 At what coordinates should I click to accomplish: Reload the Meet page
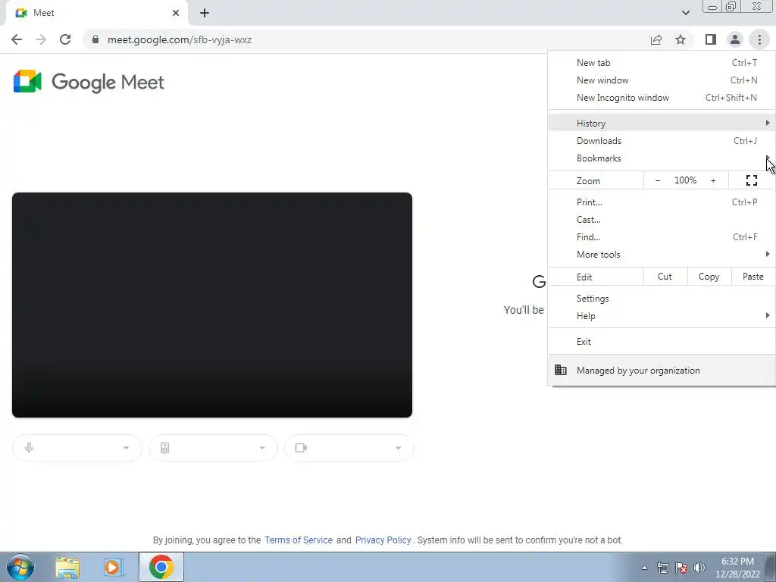click(65, 39)
